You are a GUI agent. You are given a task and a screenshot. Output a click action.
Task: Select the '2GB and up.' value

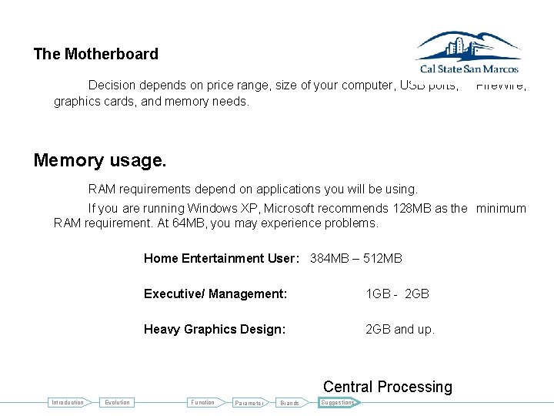pos(400,330)
